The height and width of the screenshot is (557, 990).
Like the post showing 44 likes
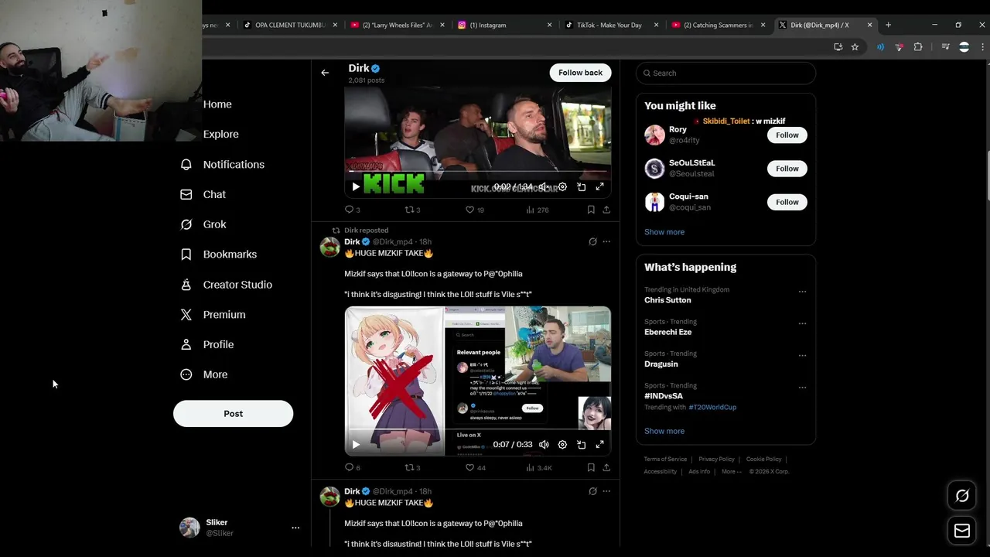pos(474,467)
